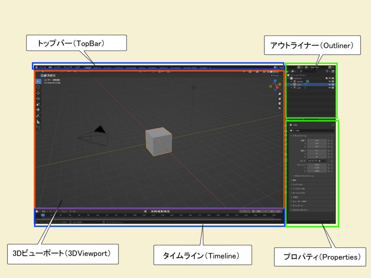Open the オプション dropdown in viewport
The width and height of the screenshot is (371, 278).
click(x=276, y=76)
